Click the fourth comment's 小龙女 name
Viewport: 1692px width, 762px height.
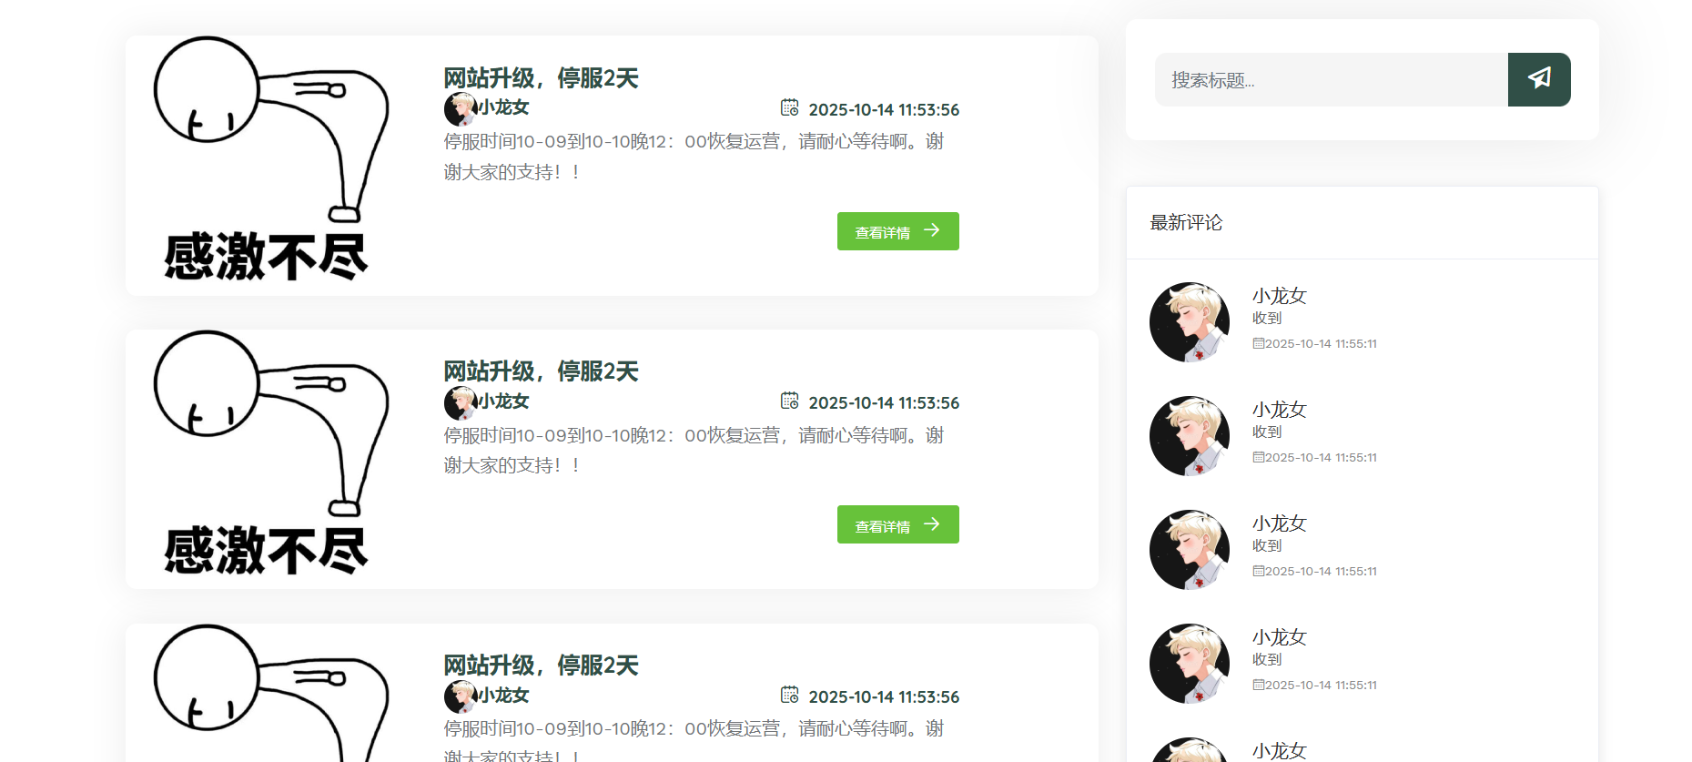[1280, 637]
